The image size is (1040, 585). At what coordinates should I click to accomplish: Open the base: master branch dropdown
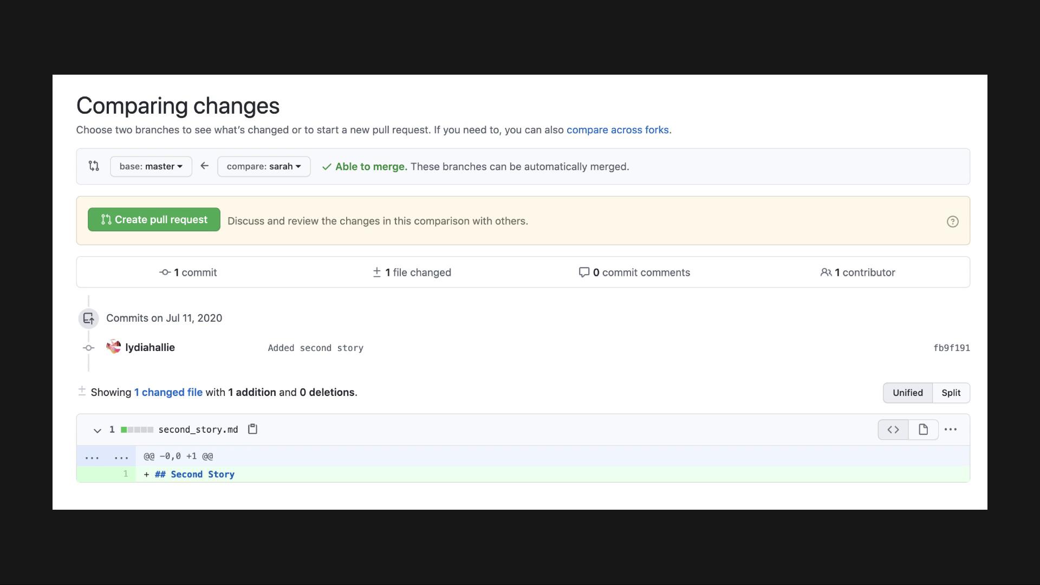(151, 166)
